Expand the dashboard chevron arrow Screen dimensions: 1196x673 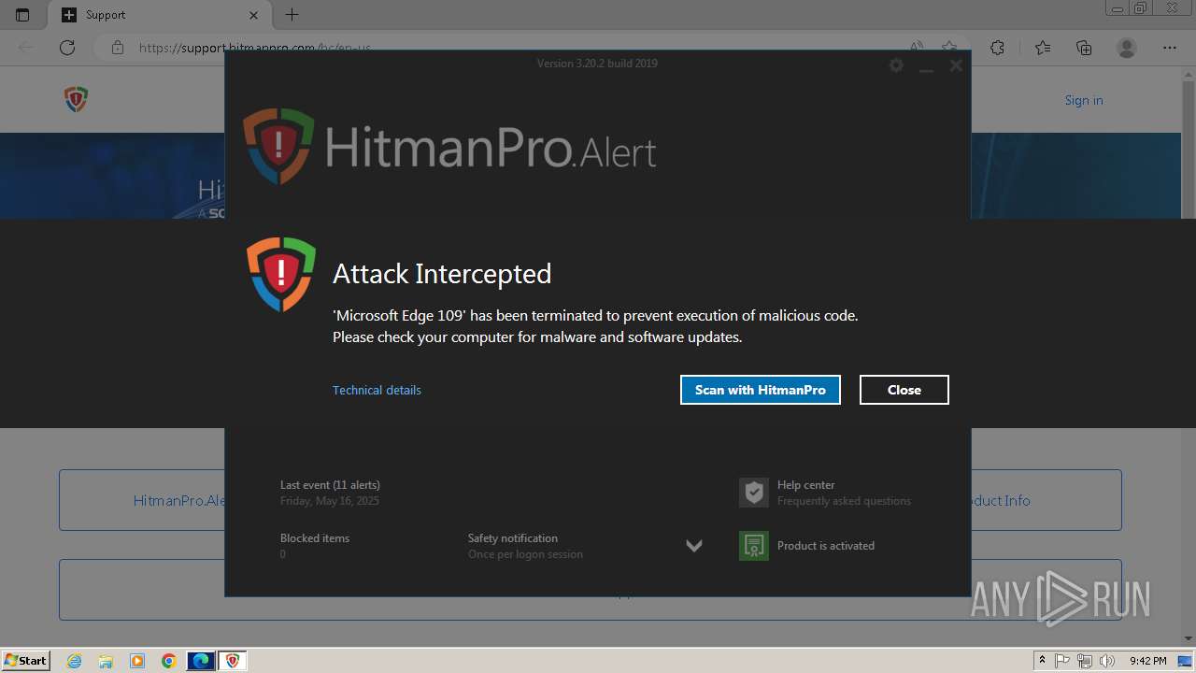click(694, 546)
